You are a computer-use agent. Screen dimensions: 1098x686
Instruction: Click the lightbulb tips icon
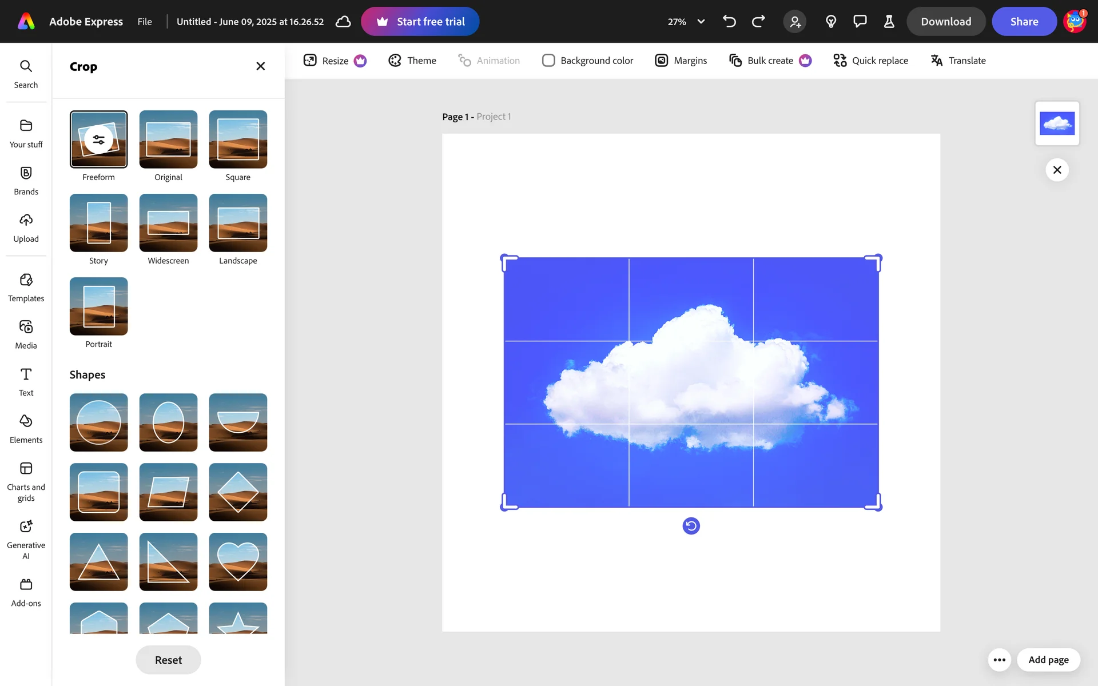(x=831, y=22)
